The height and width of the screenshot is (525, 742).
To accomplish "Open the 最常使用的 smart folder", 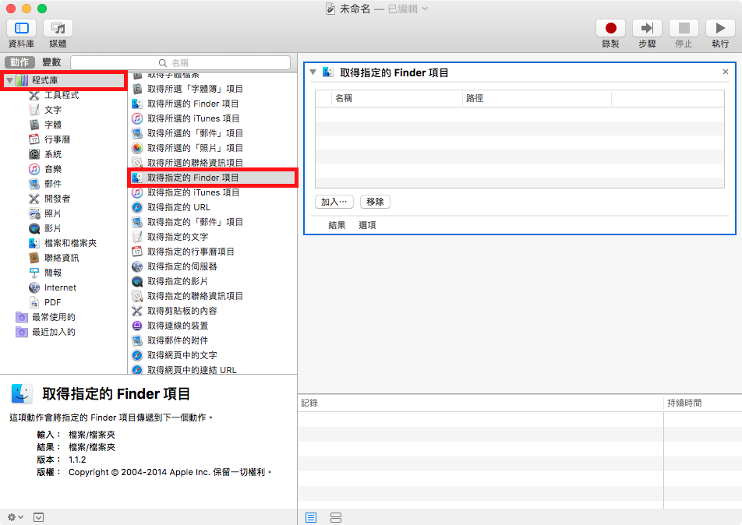I will click(x=54, y=317).
